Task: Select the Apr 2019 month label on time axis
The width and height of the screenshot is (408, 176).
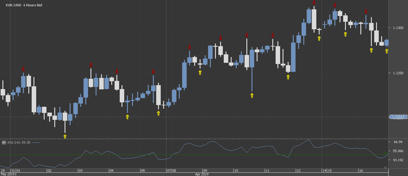Action: (201, 174)
